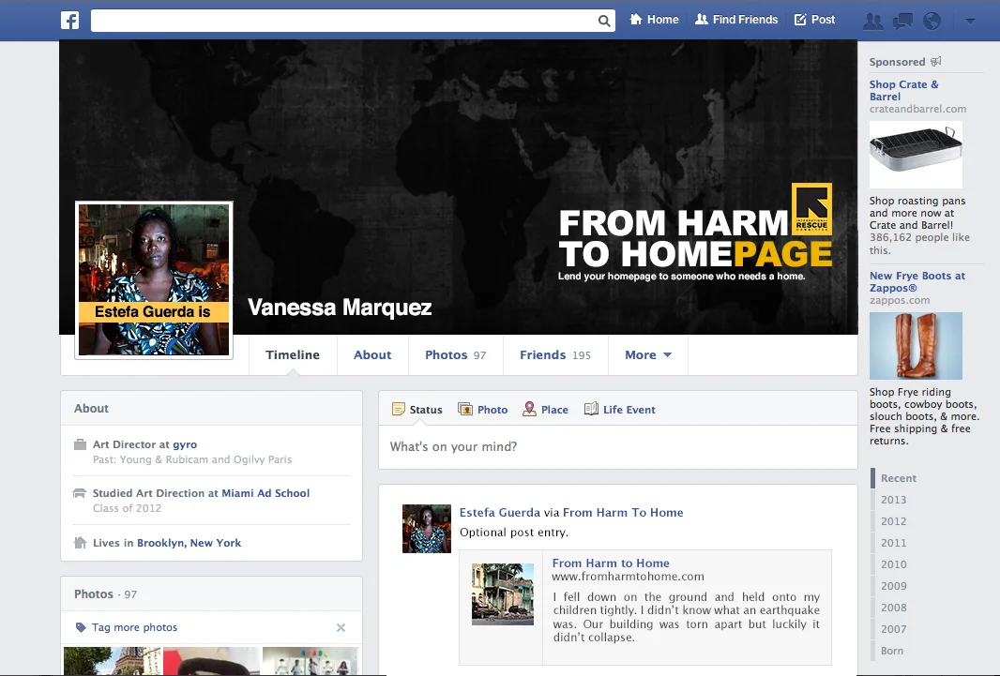Open the Photos 97 tab
The width and height of the screenshot is (1000, 676).
click(x=455, y=355)
